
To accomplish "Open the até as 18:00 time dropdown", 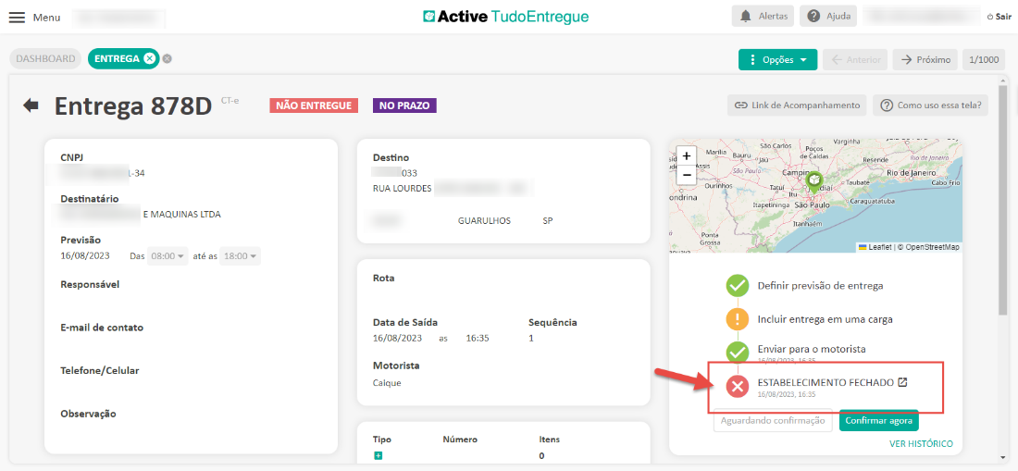I will tap(240, 255).
